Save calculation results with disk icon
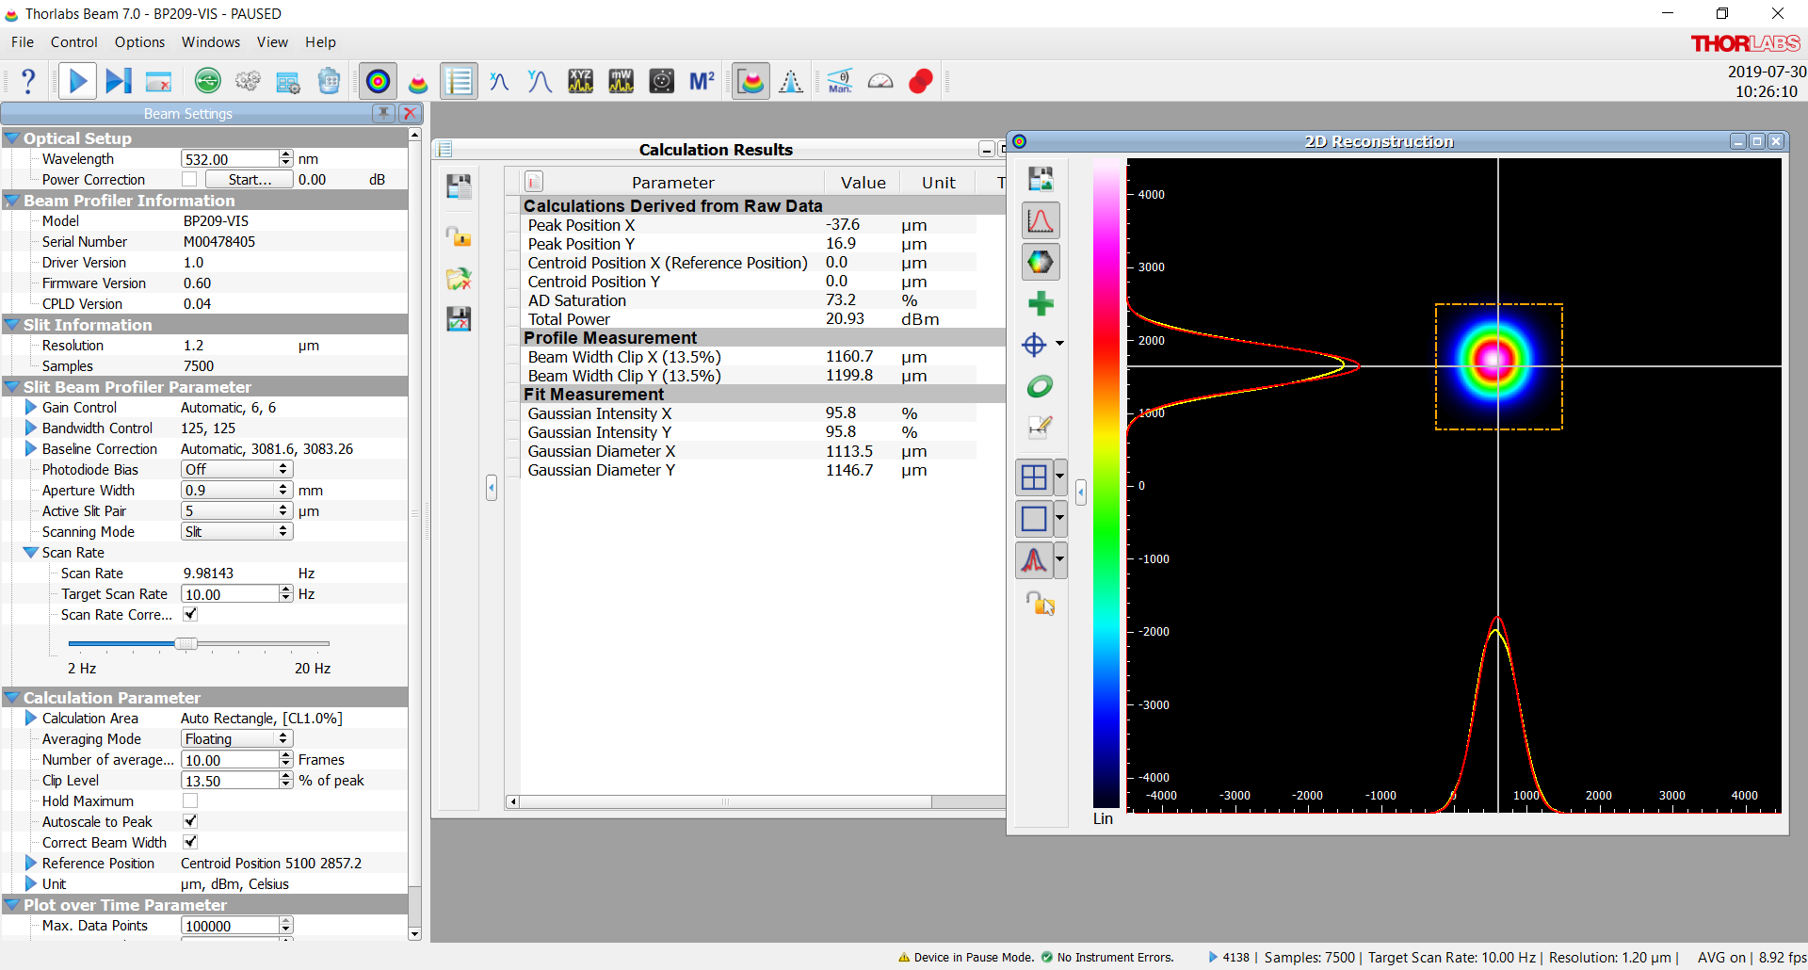The width and height of the screenshot is (1808, 970). coord(459,186)
